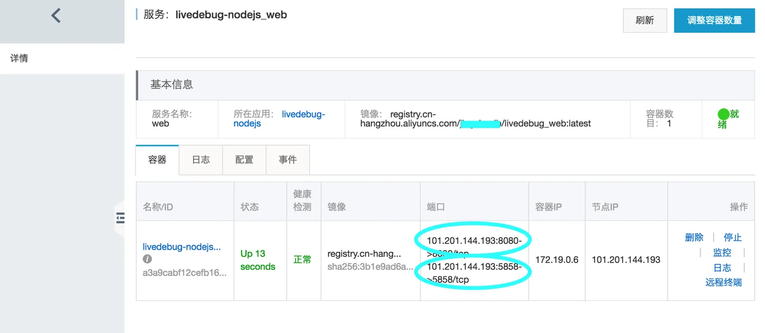This screenshot has height=333, width=765.
Task: Click the container info icon
Action: [148, 259]
